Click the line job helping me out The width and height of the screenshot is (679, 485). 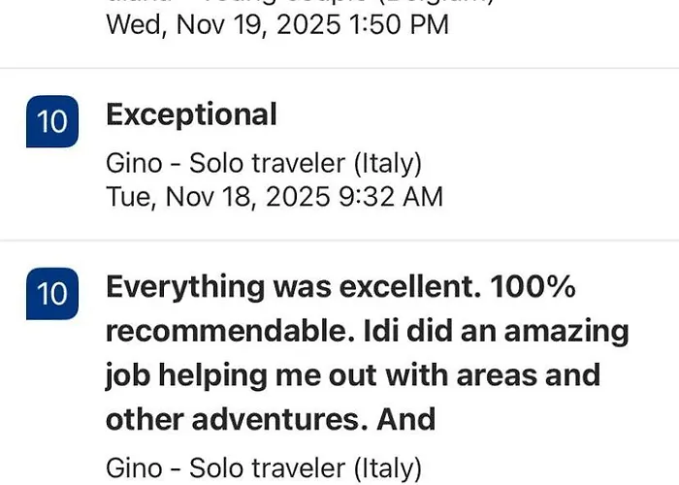tap(353, 375)
